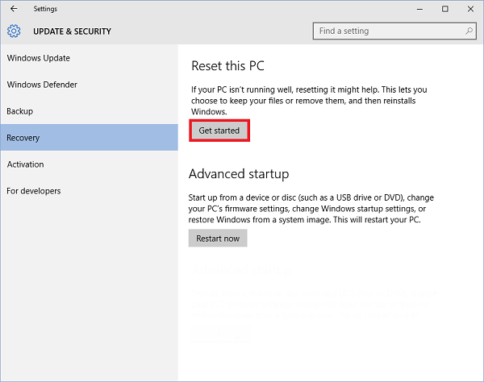Maximize the Settings window

[444, 9]
